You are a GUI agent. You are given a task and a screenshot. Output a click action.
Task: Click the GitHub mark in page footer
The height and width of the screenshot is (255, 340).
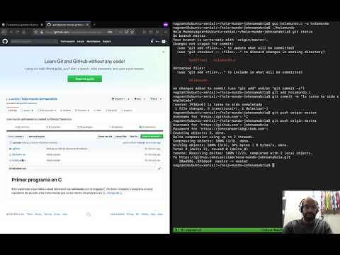89,215
